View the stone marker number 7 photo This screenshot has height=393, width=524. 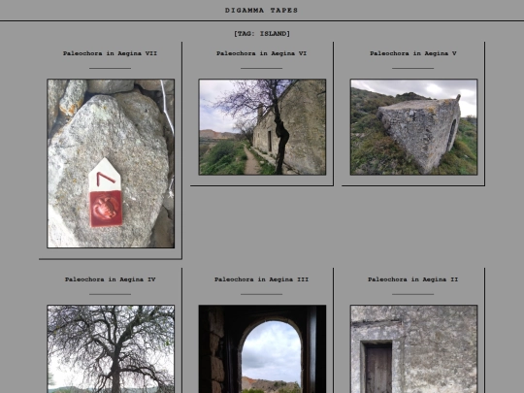pos(111,163)
